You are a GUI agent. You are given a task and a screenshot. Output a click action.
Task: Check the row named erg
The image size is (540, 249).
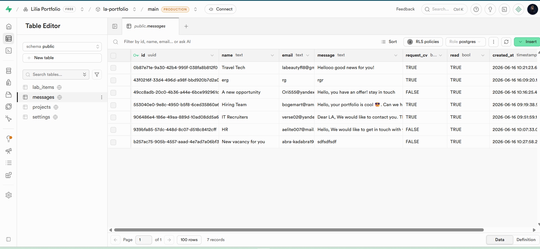pos(113,80)
